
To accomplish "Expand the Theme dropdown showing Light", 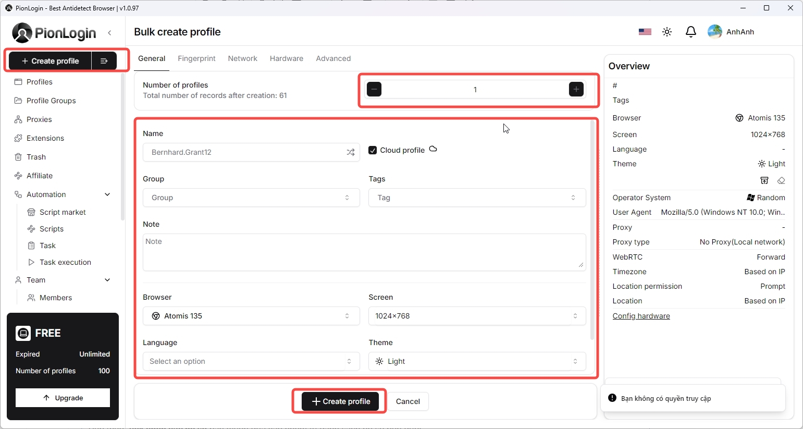I will (x=477, y=361).
